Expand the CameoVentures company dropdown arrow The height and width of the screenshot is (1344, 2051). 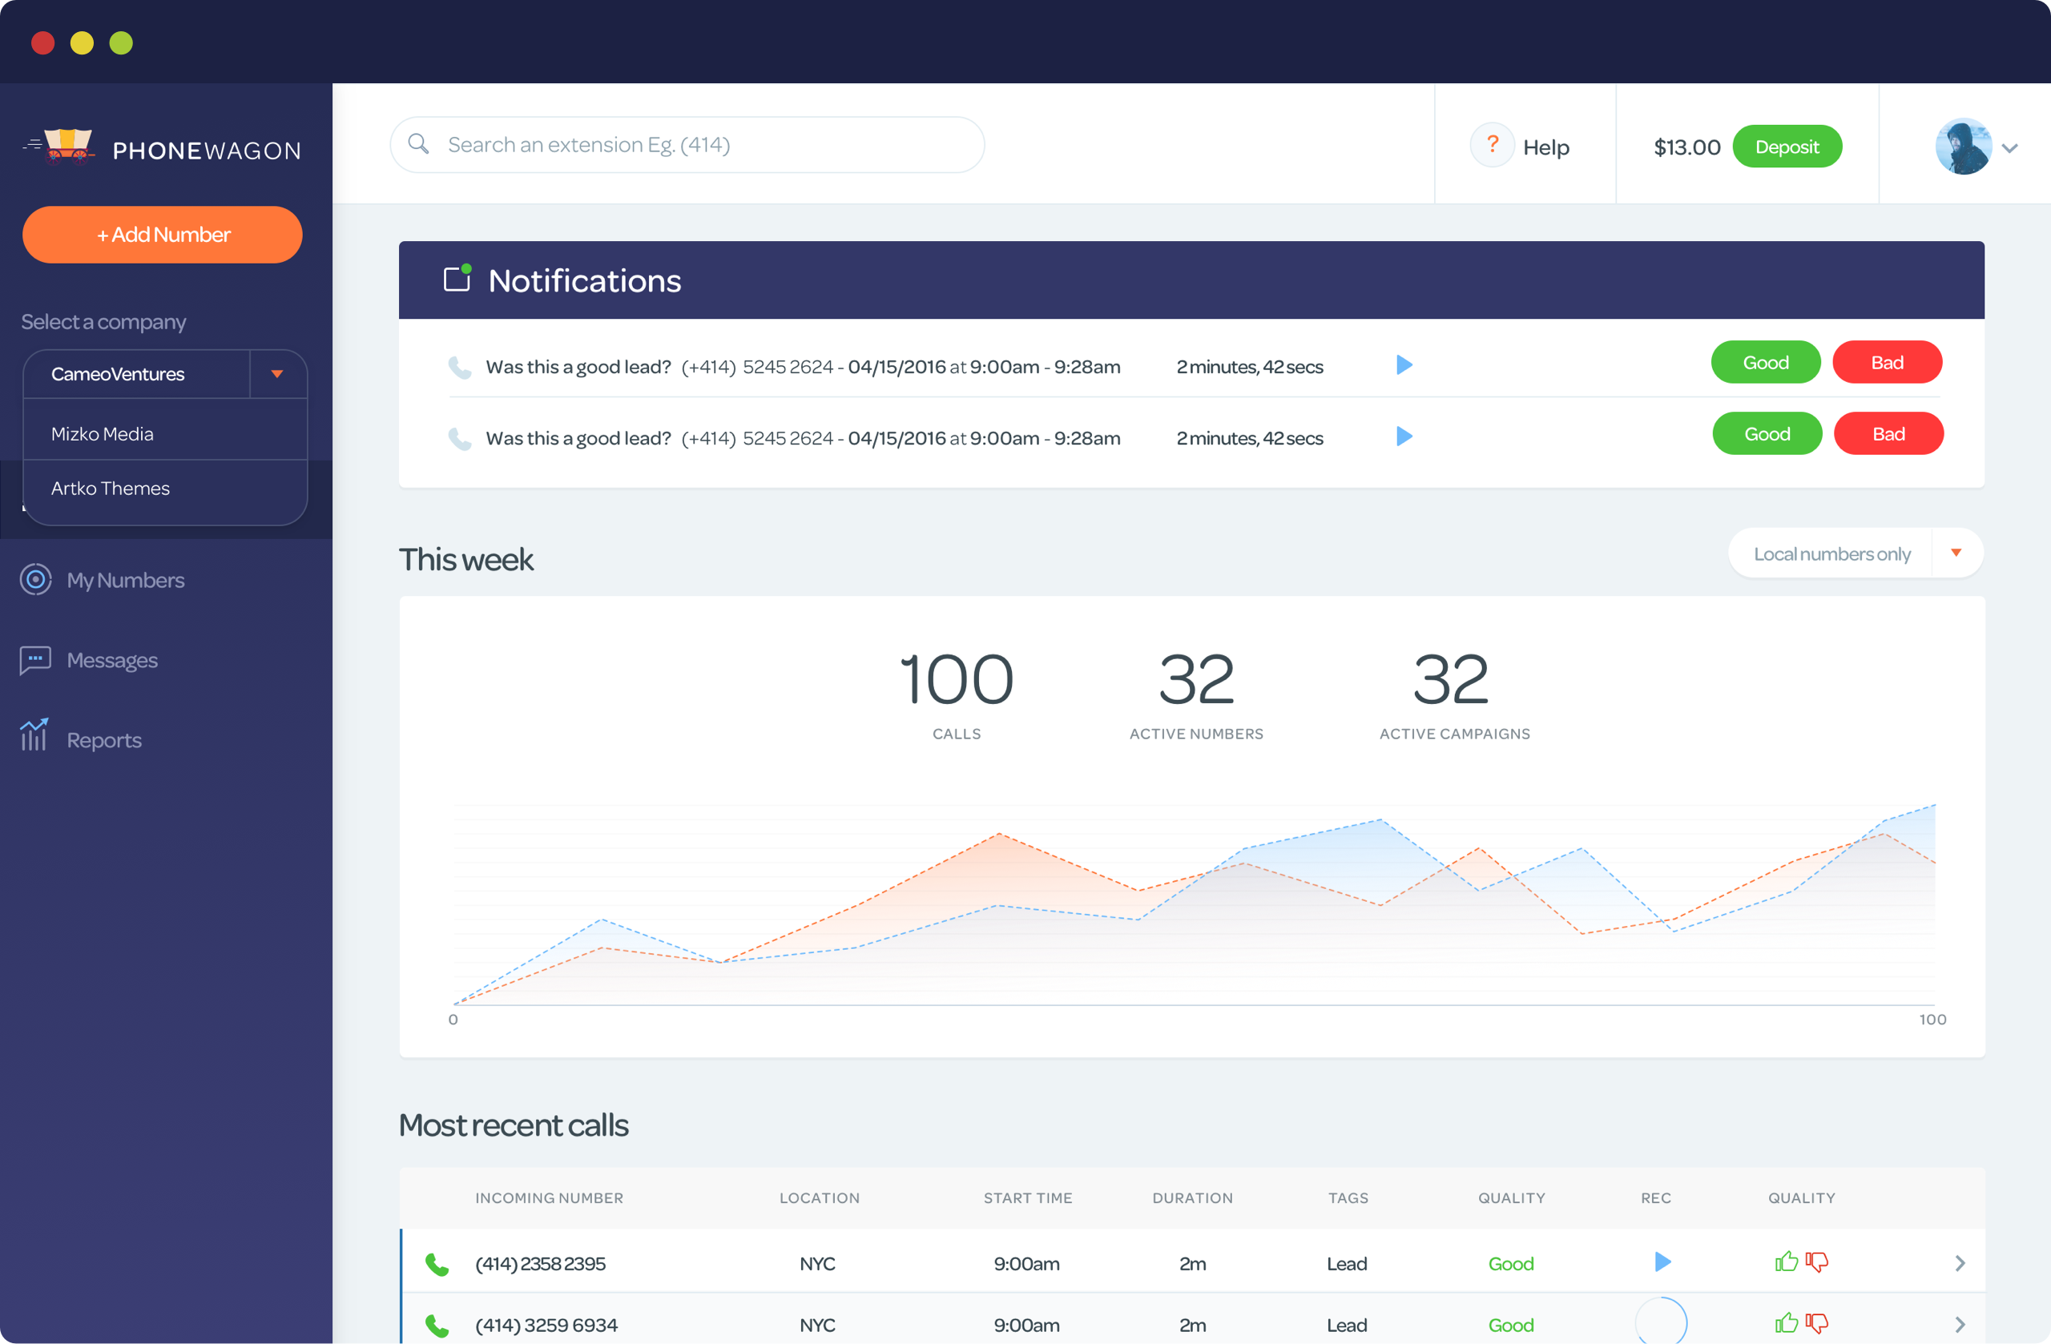(276, 374)
